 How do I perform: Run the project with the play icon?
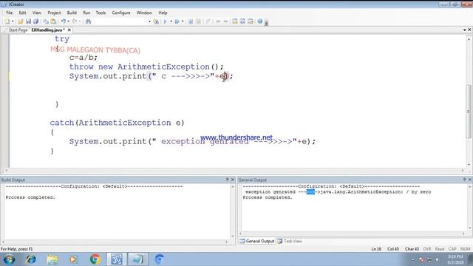[165, 21]
